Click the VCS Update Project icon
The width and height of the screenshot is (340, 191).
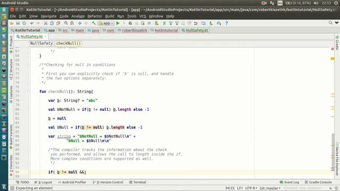point(171,23)
